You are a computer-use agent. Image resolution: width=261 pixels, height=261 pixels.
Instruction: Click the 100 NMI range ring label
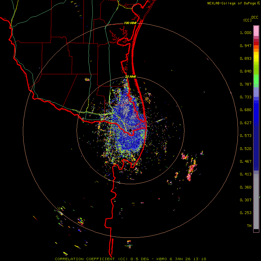tap(130, 23)
